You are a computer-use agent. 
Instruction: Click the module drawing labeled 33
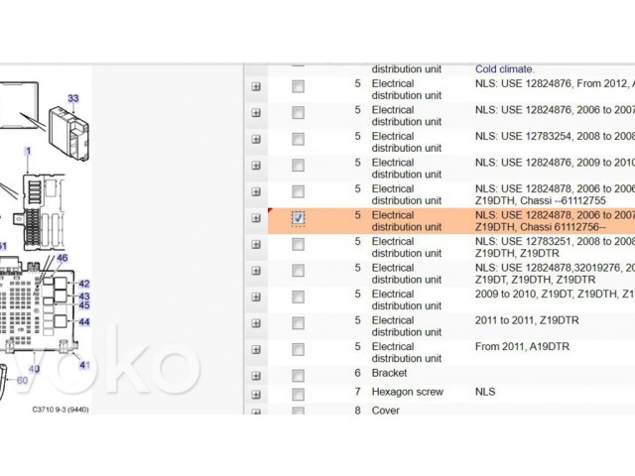click(68, 134)
